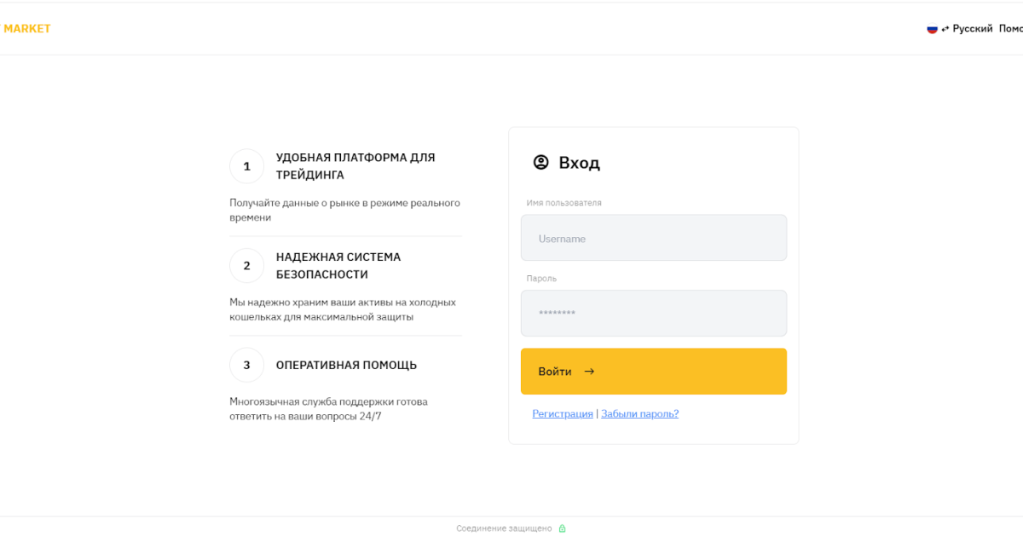
Task: Click the Соединение защищено status text
Action: click(x=504, y=528)
